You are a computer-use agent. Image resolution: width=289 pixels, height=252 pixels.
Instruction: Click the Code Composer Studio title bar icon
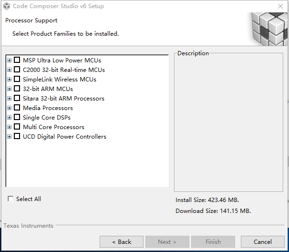point(7,6)
